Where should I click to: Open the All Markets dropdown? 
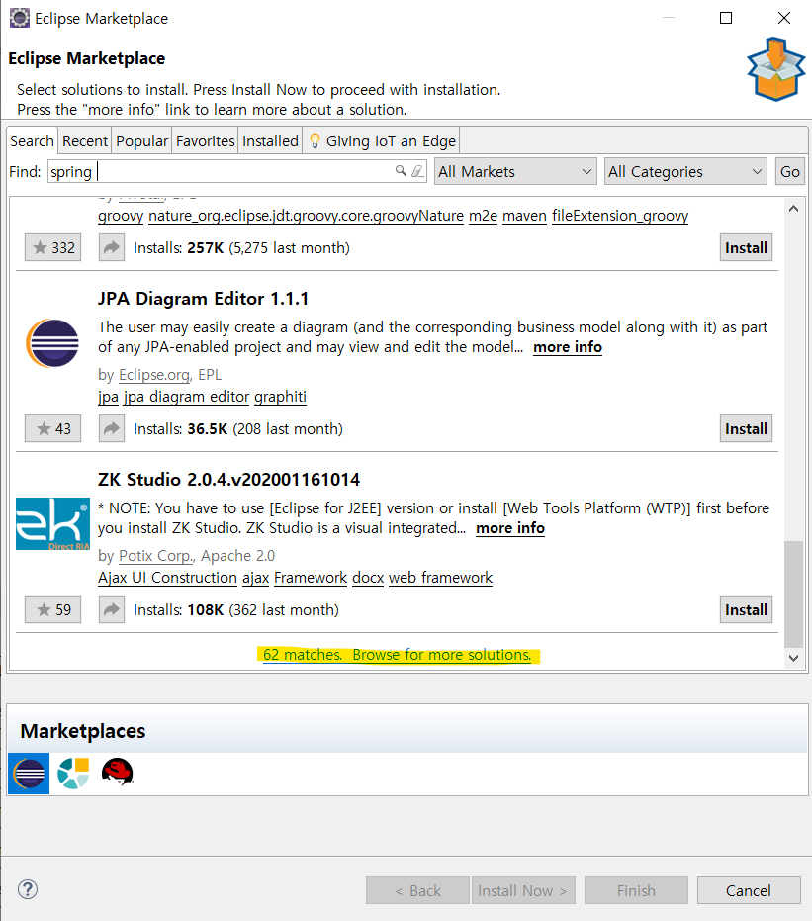[515, 171]
